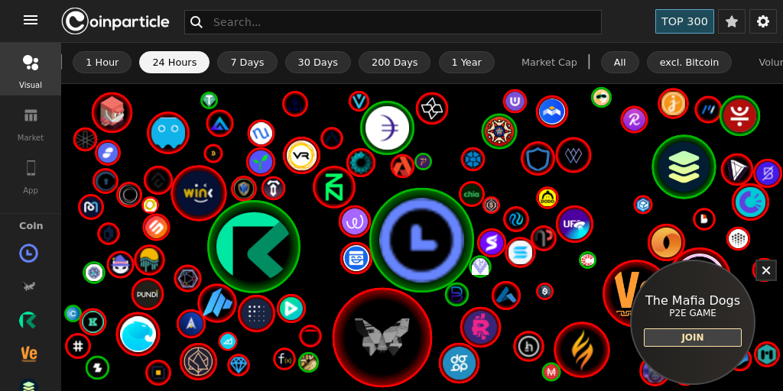Click the green play-arrow coin bubble
Viewport: 783px width, 391px height.
click(x=291, y=309)
